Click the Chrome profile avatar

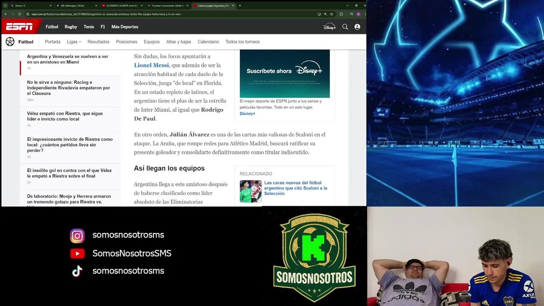point(358,14)
